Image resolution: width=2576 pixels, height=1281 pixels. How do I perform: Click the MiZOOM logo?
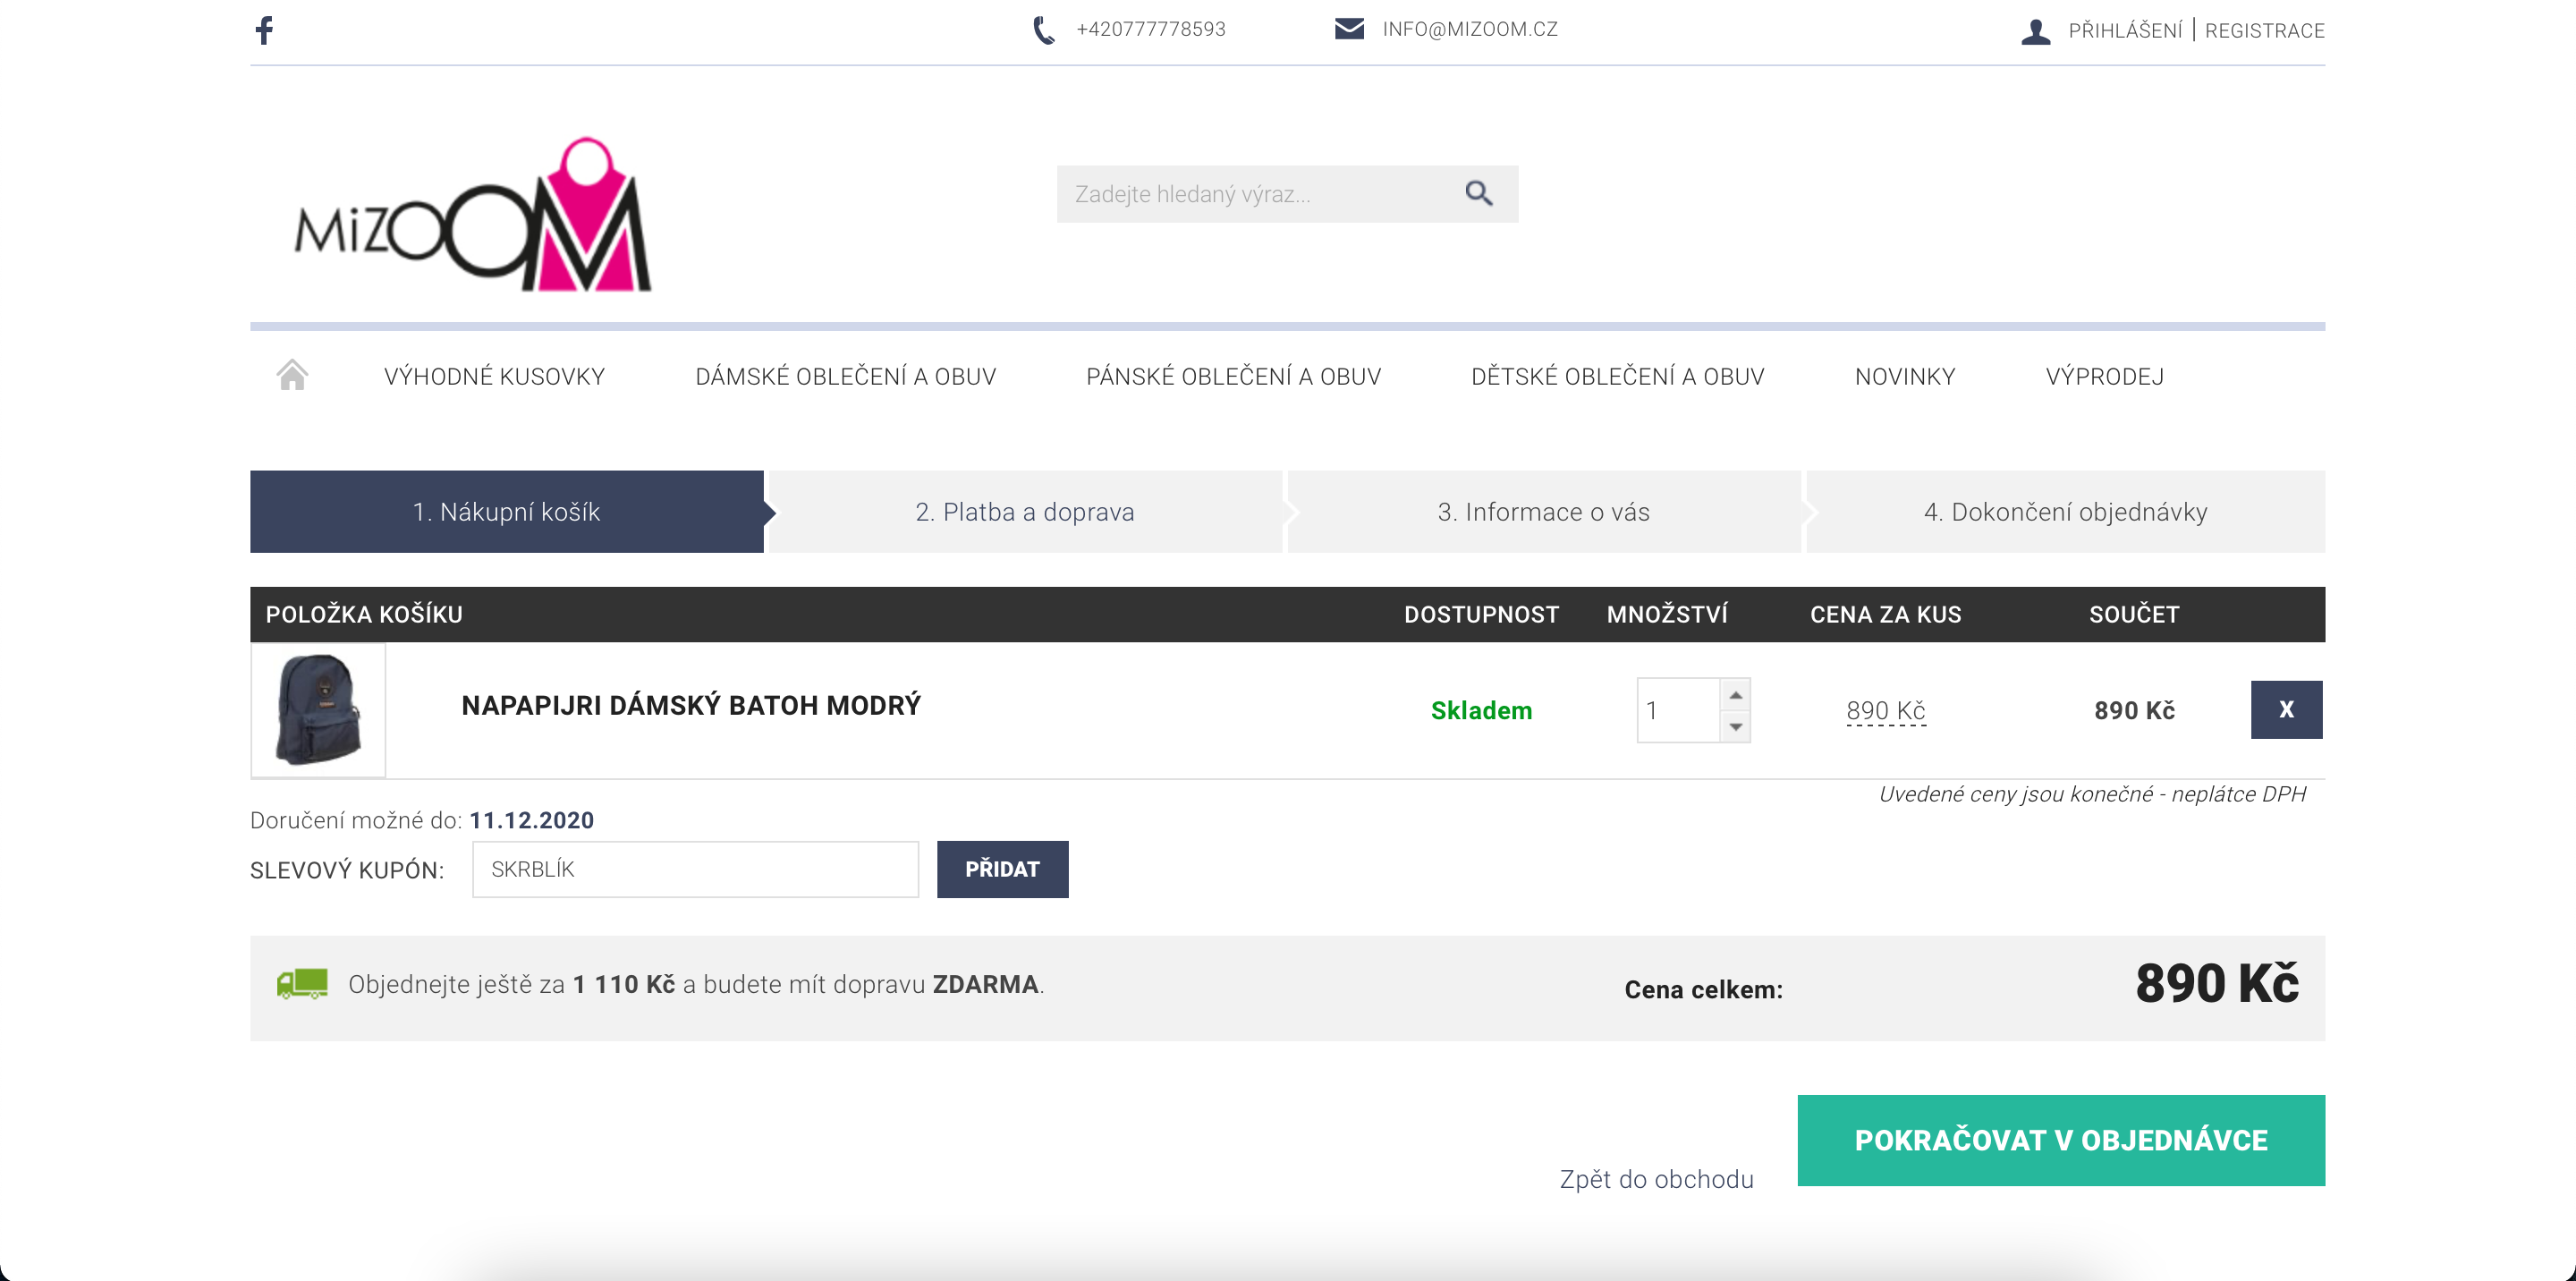coord(473,215)
